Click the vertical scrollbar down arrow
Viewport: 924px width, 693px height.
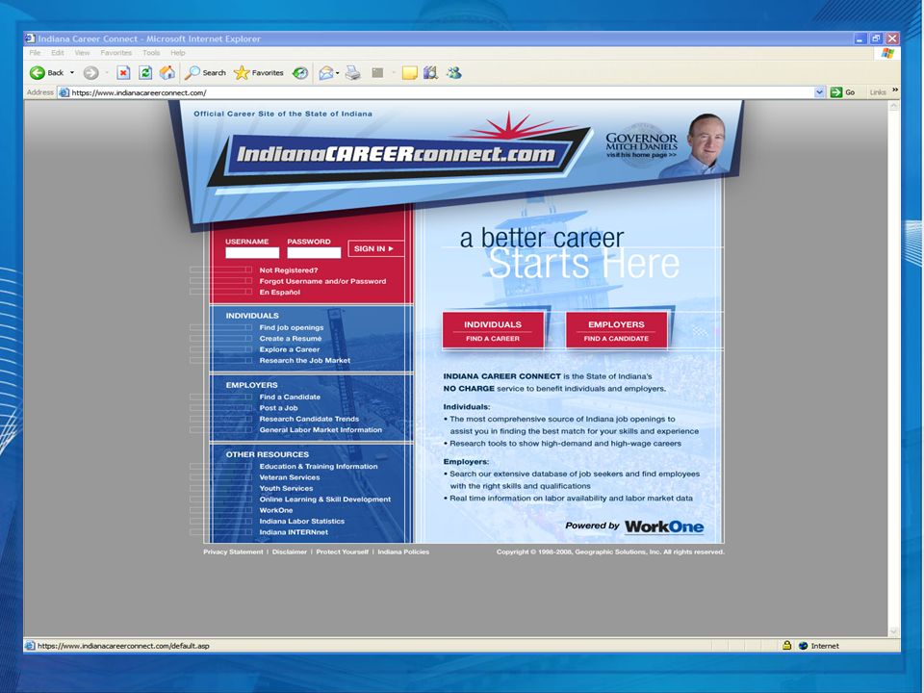894,631
